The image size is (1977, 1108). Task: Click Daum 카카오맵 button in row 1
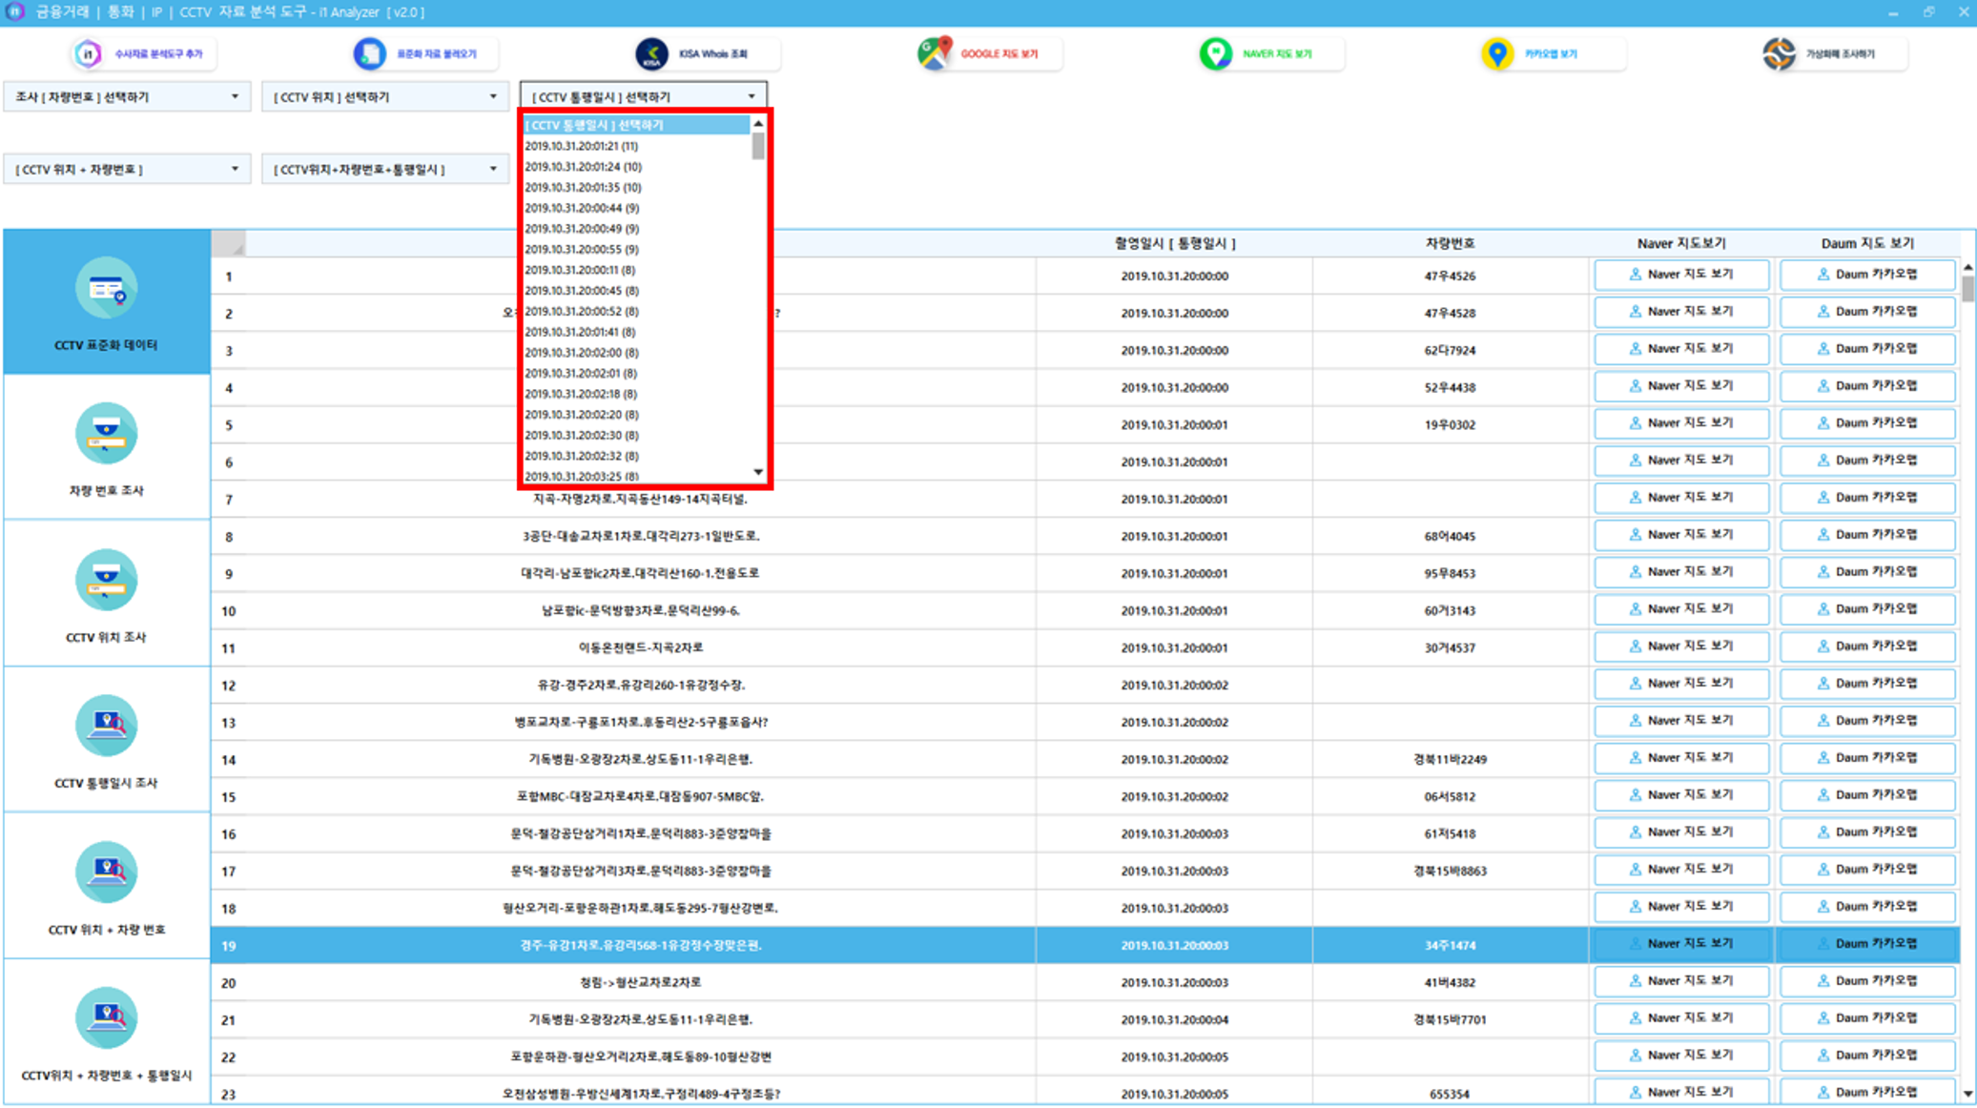pyautogui.click(x=1867, y=275)
